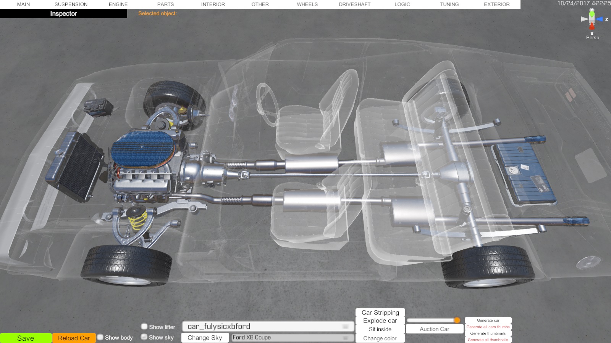The height and width of the screenshot is (343, 611).
Task: Toggle the Show body checkbox
Action: coord(100,337)
